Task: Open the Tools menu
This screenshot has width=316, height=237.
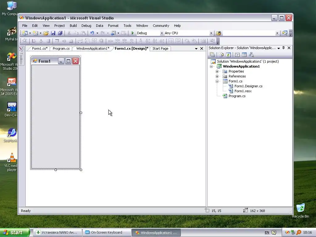Action: [127, 26]
